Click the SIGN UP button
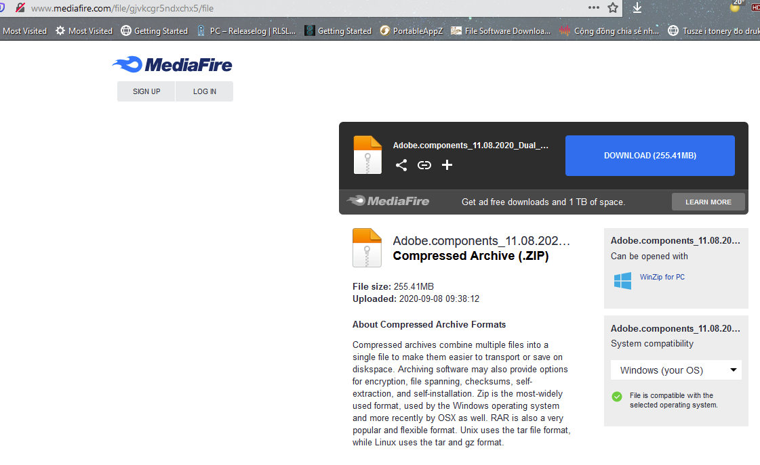Screen dimensions: 760x465 [146, 91]
